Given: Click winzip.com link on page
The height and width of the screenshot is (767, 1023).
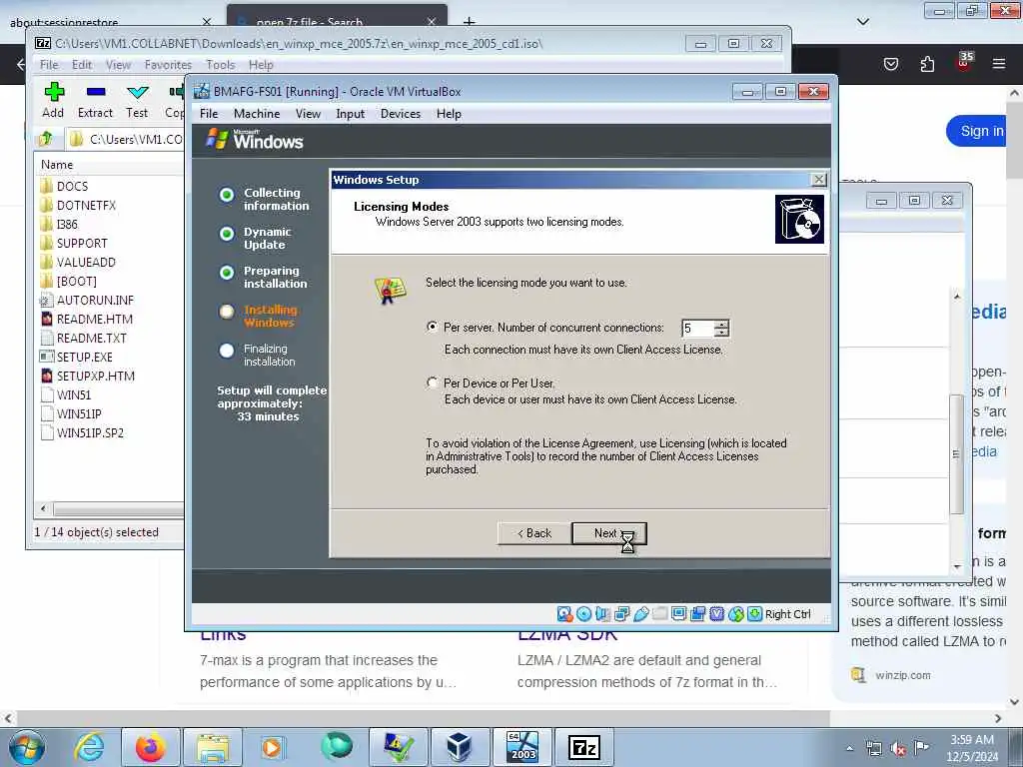Looking at the screenshot, I should (x=903, y=675).
